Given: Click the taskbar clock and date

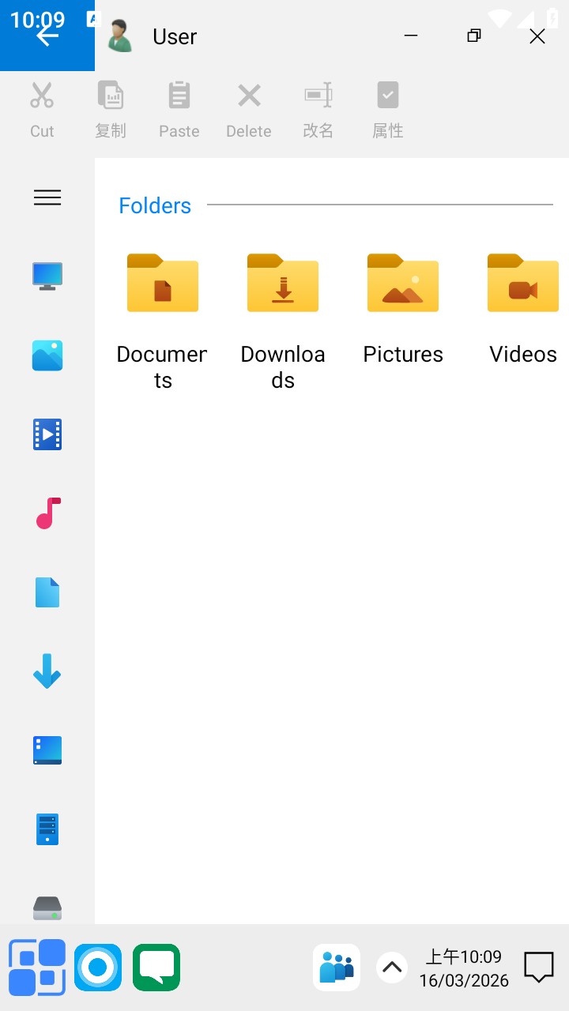Looking at the screenshot, I should coord(464,968).
